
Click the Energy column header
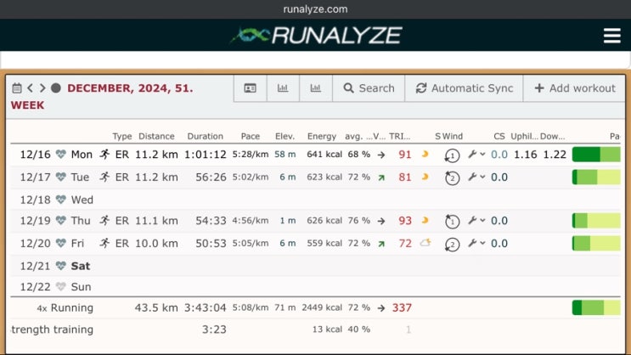coord(322,136)
